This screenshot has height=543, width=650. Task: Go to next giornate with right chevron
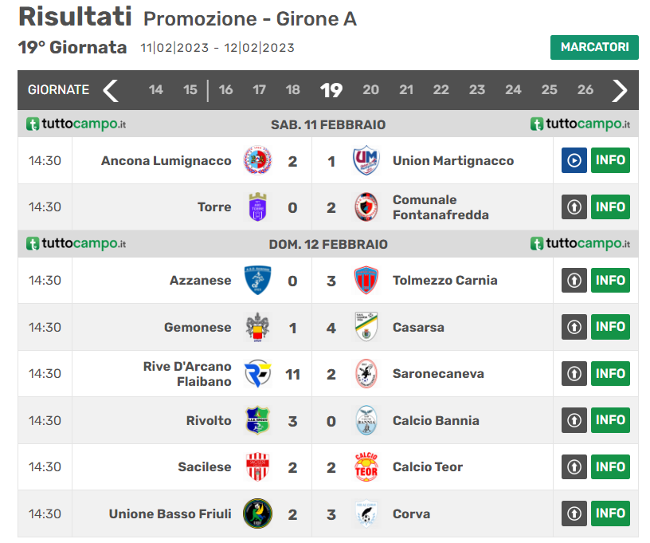tap(619, 90)
